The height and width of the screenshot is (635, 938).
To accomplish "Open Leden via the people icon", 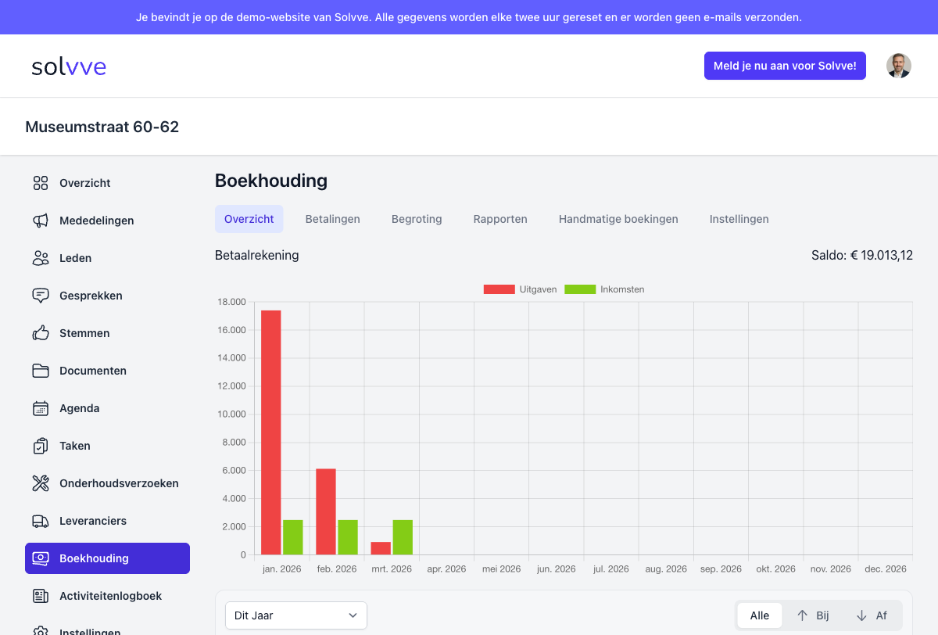I will (x=41, y=258).
